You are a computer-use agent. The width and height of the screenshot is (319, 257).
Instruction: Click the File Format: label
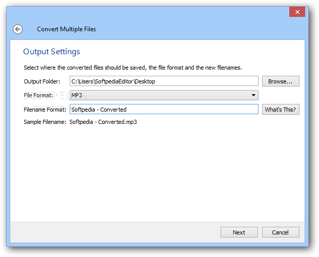38,95
